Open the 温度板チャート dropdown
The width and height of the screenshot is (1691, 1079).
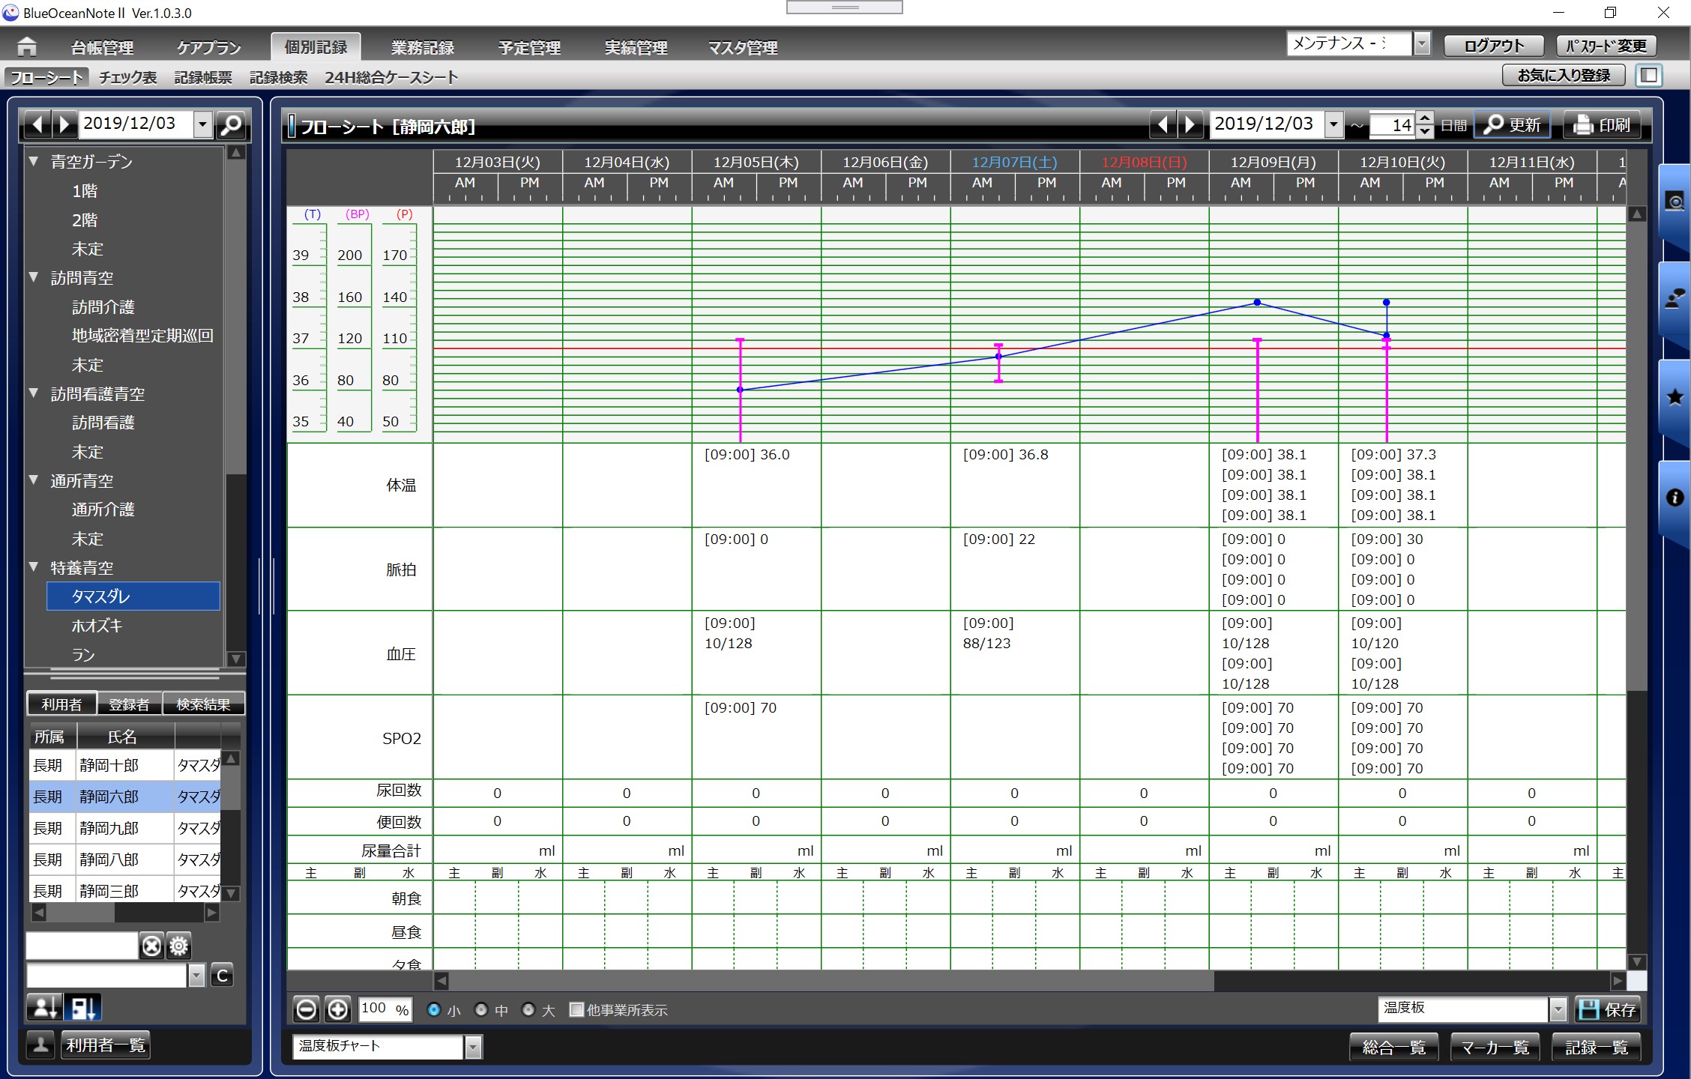coord(472,1047)
